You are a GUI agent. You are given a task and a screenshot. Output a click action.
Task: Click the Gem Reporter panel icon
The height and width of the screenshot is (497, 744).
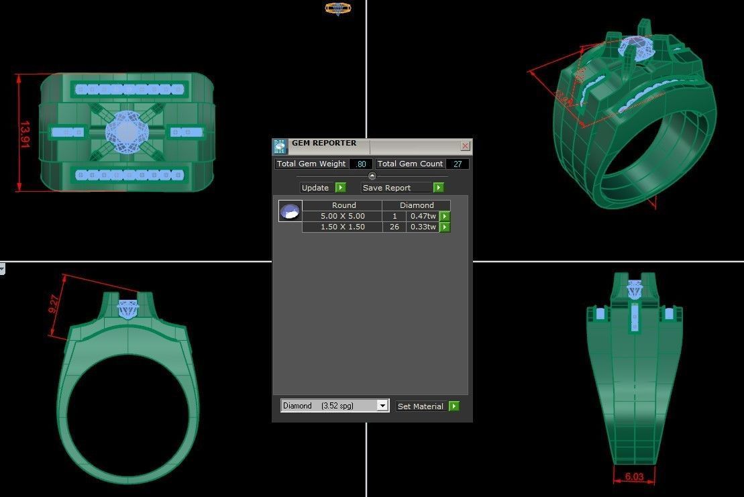coord(280,146)
